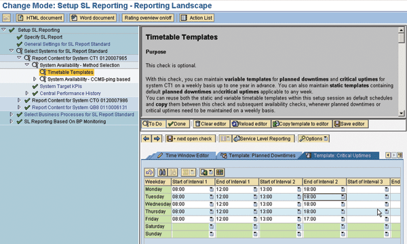The image size is (407, 244).
Task: Collapse Select Systems for SL Report Standard
Action: coord(11,51)
